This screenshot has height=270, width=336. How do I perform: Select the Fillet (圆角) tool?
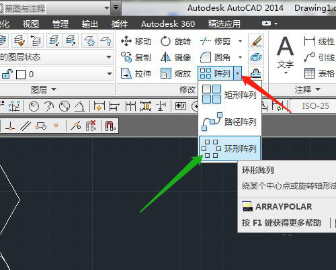coord(216,57)
